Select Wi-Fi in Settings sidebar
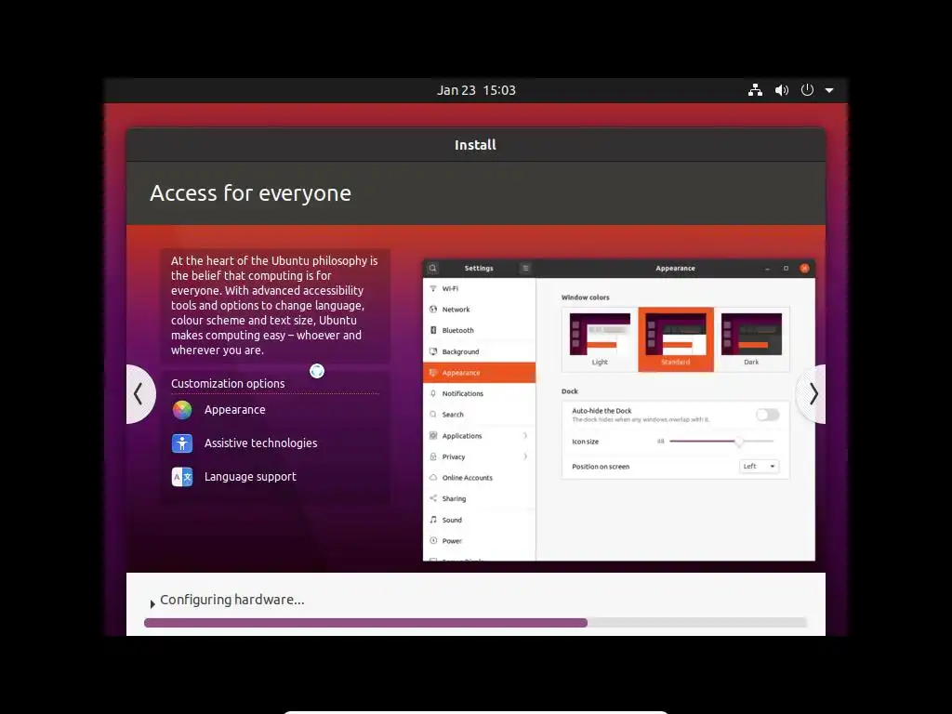 coord(479,288)
